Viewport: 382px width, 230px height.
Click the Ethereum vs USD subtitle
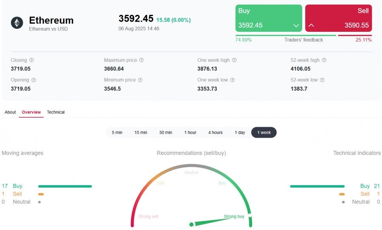tap(48, 29)
